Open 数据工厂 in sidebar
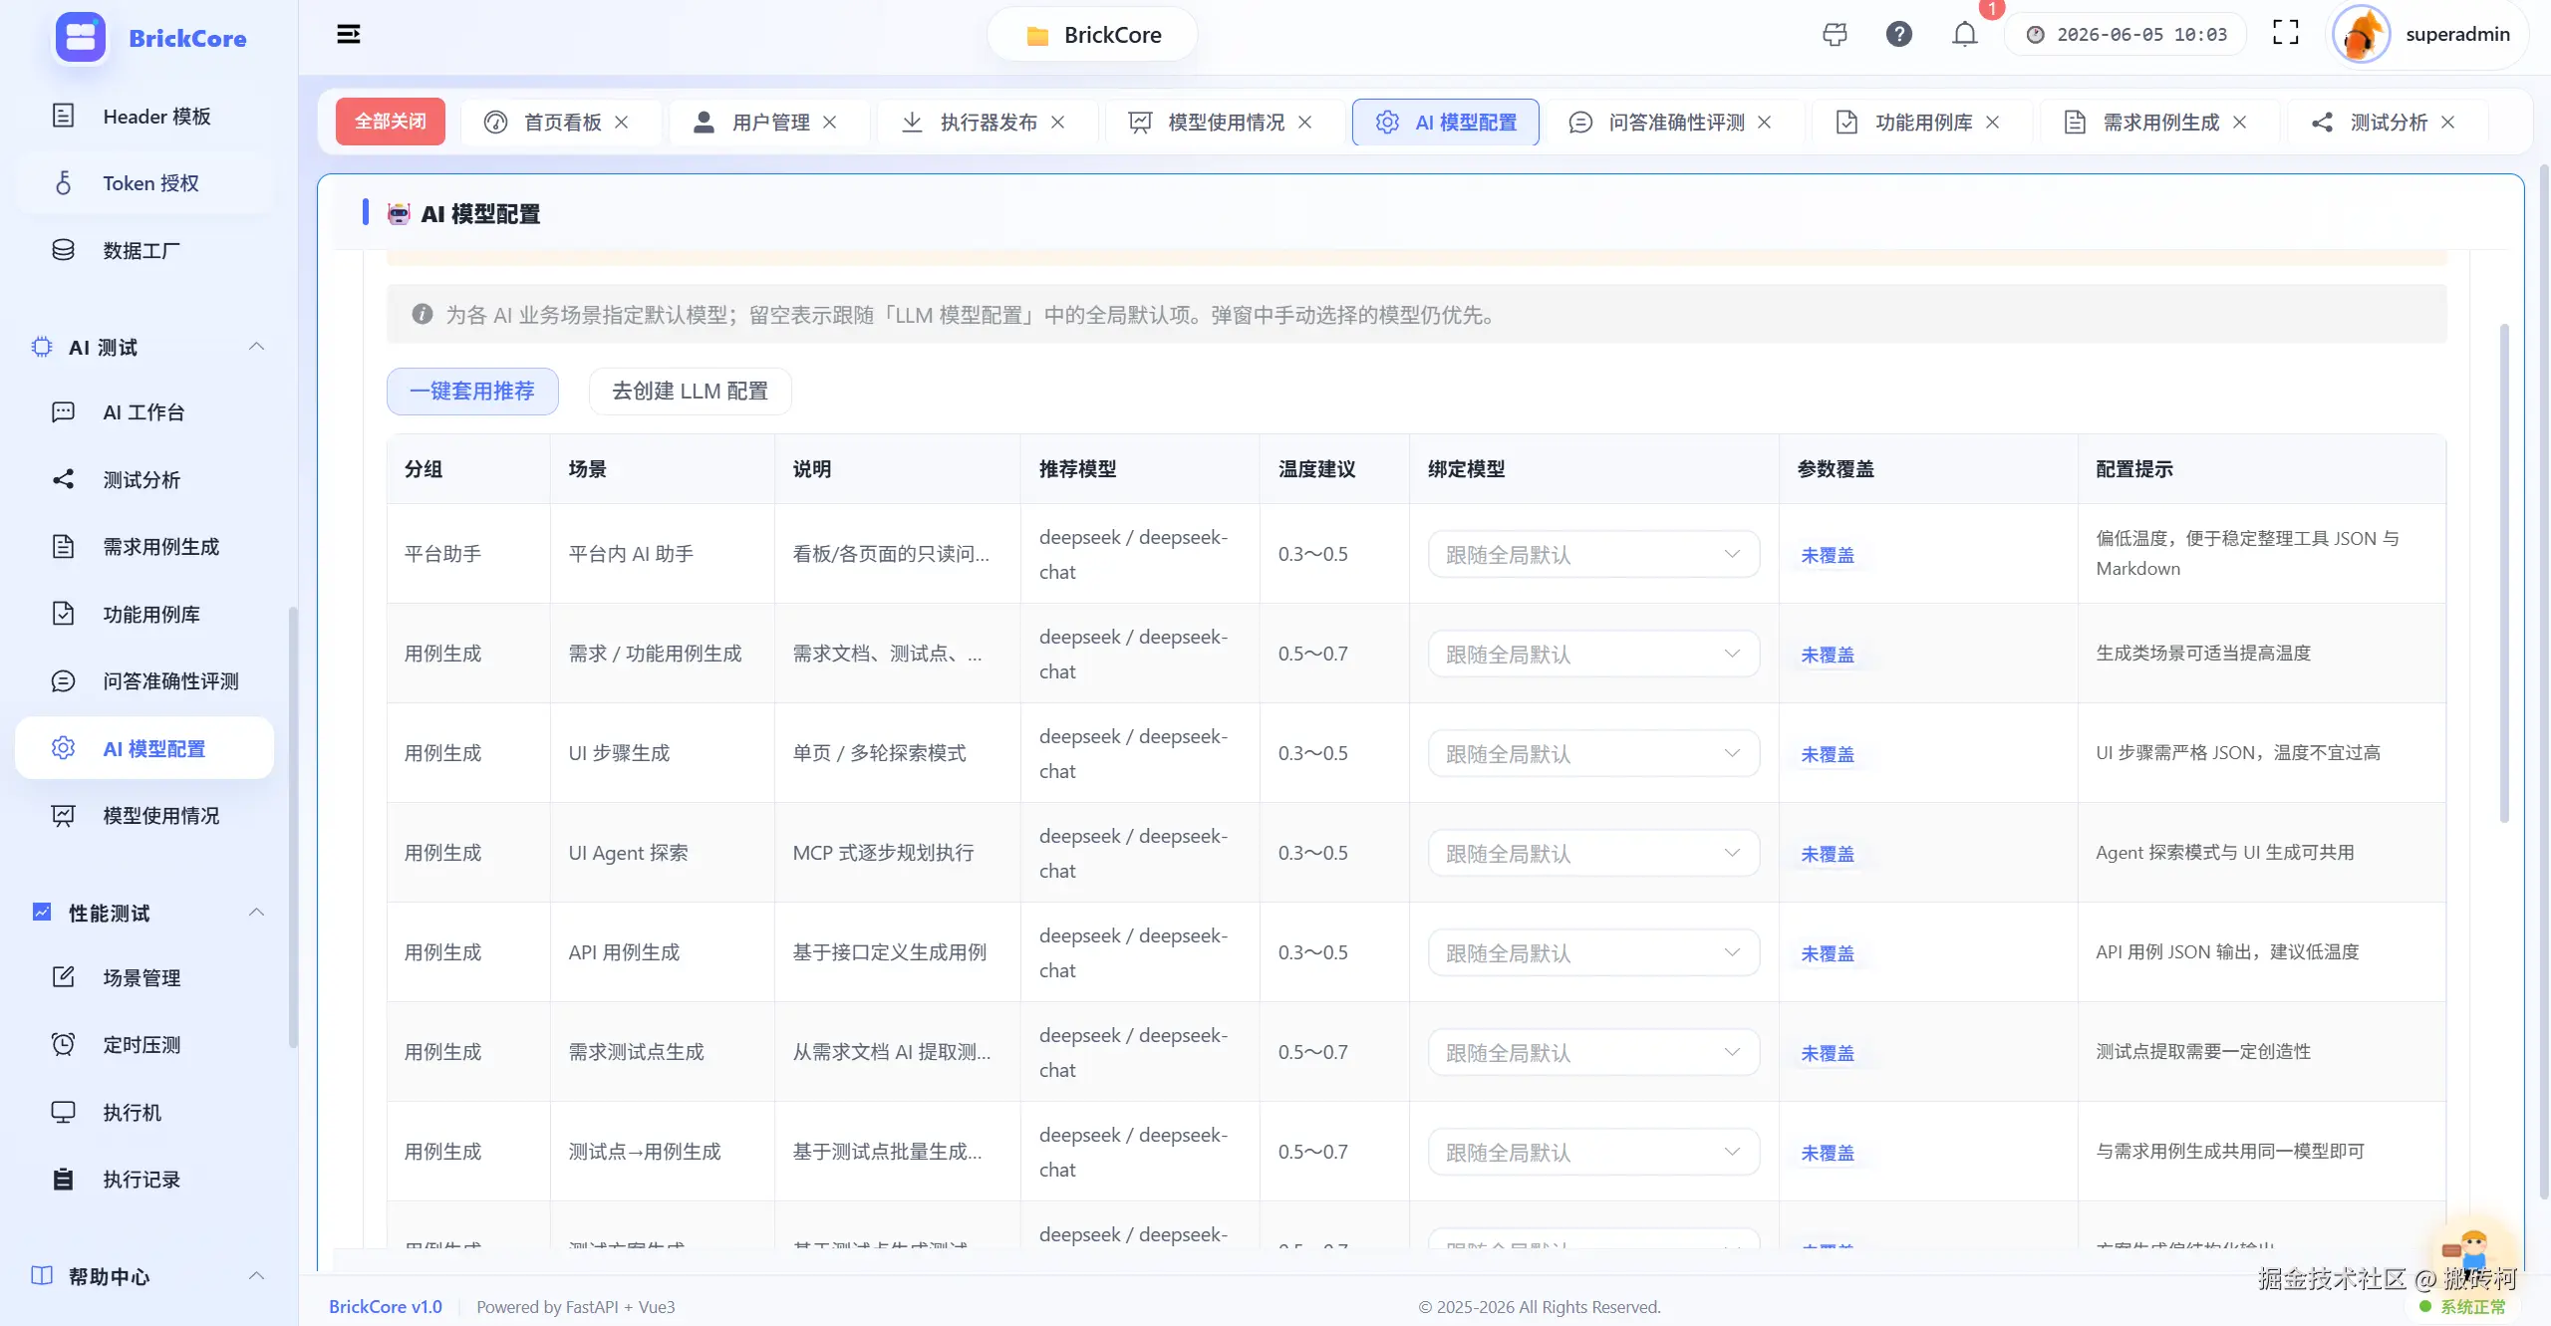The height and width of the screenshot is (1326, 2551). coord(144,250)
